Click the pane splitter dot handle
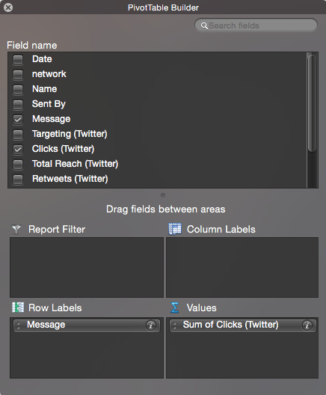Viewport: 326px width, 395px height. [163, 195]
